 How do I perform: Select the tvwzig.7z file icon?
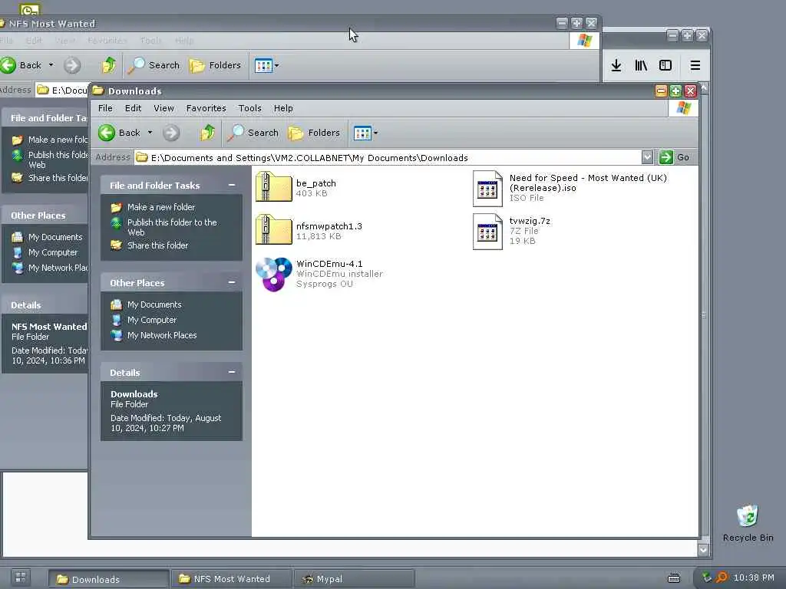(x=487, y=232)
